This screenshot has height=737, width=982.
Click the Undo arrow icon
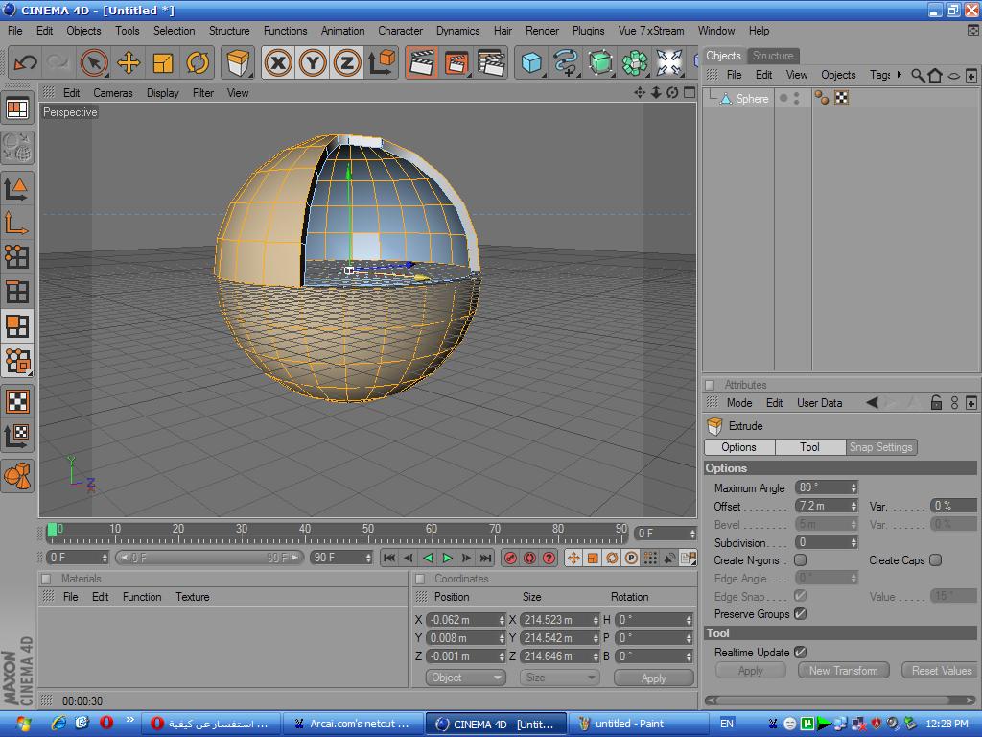click(25, 62)
